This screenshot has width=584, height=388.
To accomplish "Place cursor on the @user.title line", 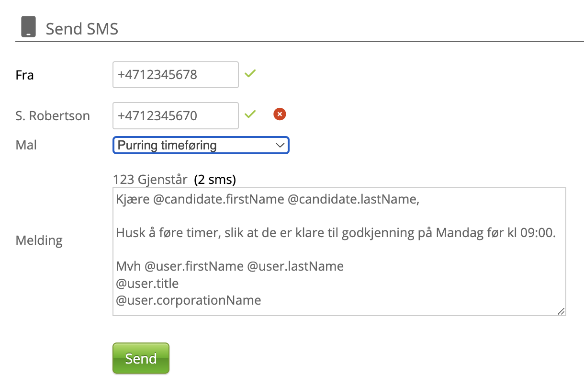I will click(x=147, y=283).
